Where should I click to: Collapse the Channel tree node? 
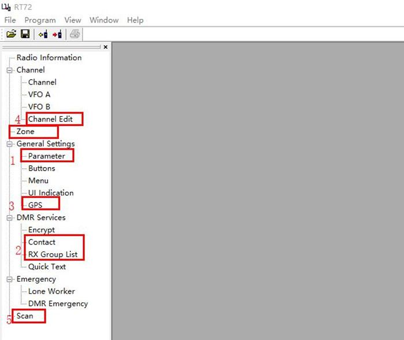(x=9, y=71)
